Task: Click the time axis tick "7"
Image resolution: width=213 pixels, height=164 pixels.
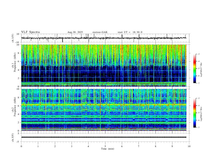Action: click(139, 146)
